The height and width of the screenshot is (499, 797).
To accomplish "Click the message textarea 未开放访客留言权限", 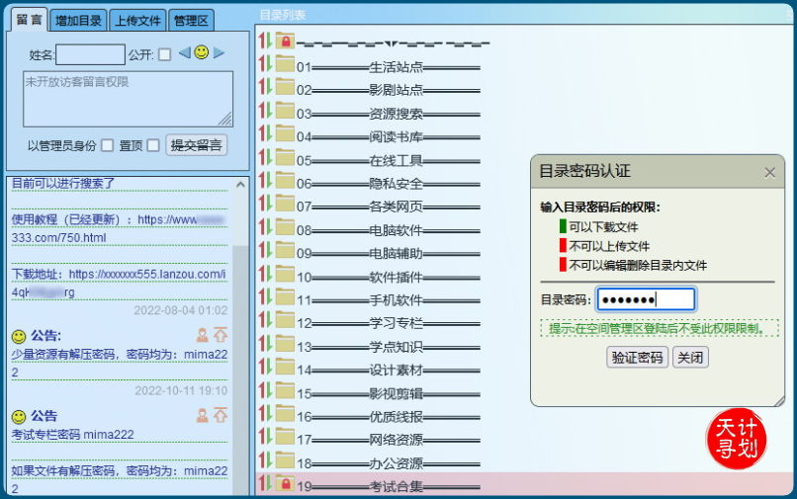I will tap(129, 99).
